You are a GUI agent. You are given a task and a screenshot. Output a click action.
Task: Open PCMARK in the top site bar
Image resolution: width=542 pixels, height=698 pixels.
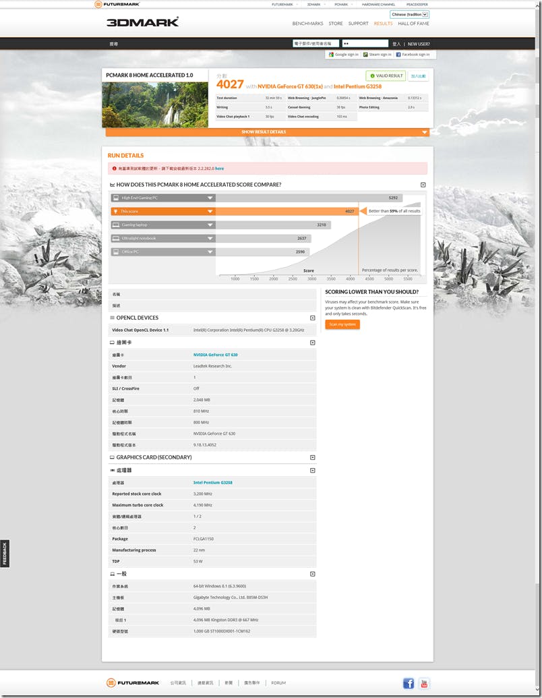coord(341,5)
